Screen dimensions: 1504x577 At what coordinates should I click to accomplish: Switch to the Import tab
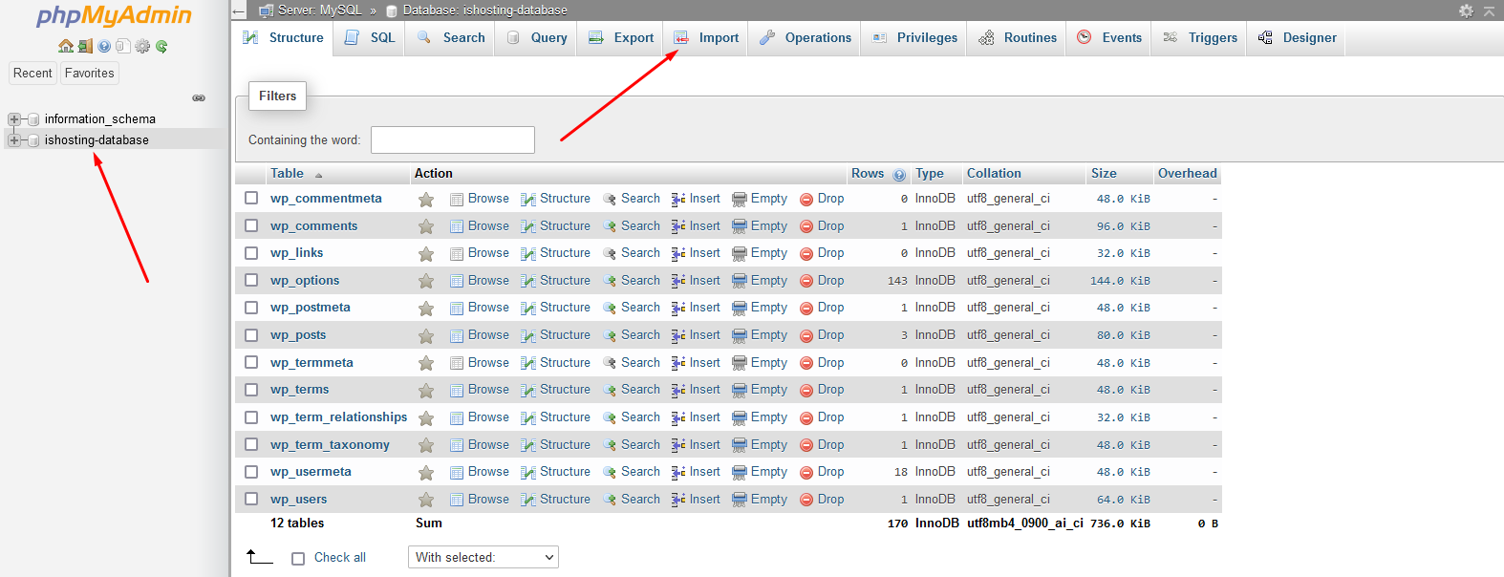707,38
